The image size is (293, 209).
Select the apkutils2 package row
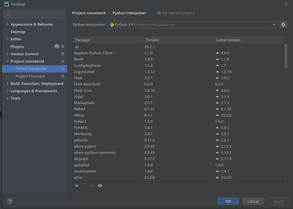tap(179, 165)
